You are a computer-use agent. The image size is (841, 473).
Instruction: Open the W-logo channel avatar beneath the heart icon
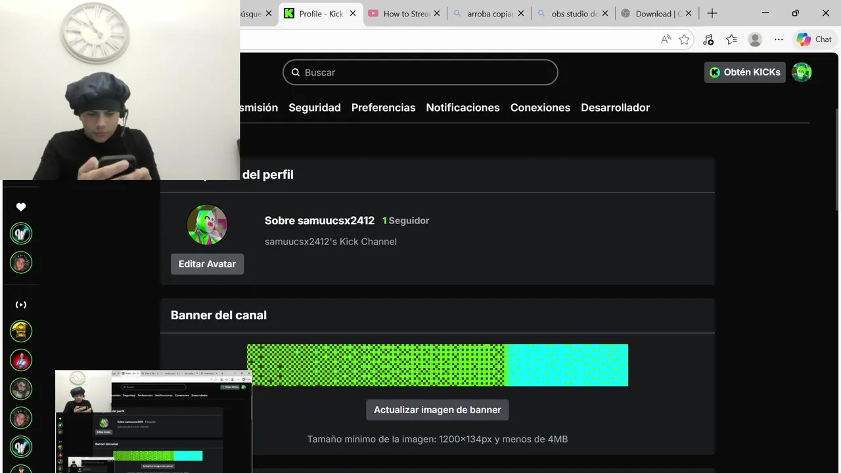pos(21,233)
